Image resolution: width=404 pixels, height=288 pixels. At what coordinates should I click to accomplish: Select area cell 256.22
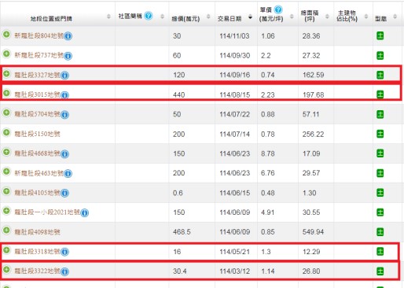pyautogui.click(x=313, y=135)
